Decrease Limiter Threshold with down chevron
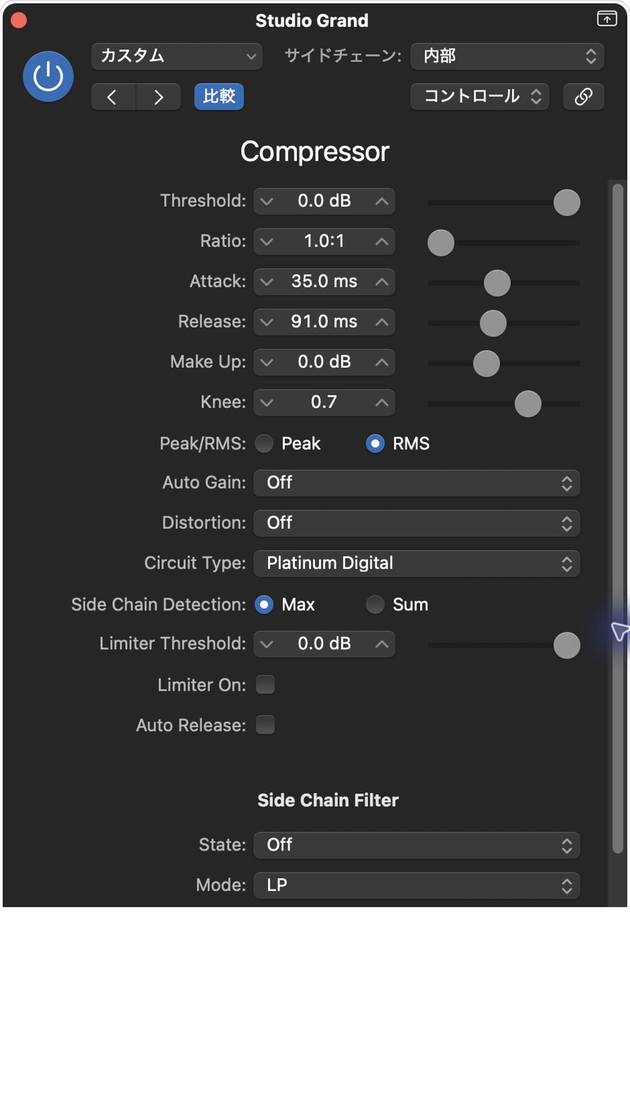The width and height of the screenshot is (630, 1103). pos(267,644)
